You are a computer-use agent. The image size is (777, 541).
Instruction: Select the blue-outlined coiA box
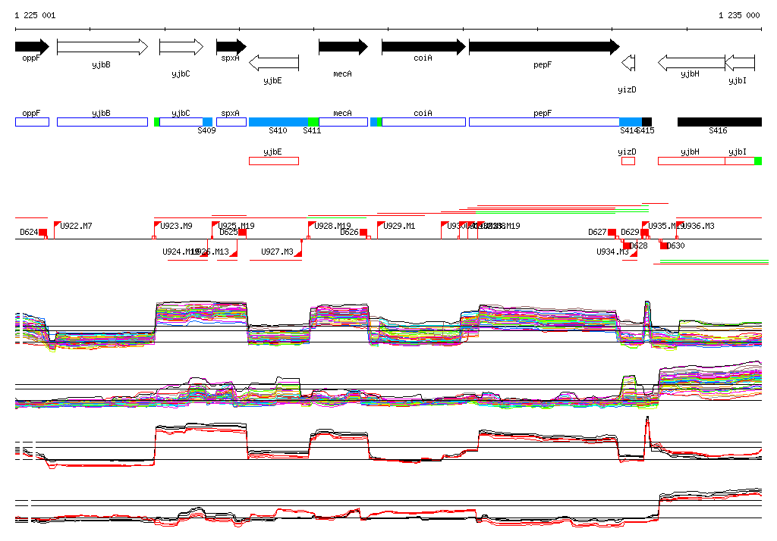click(423, 122)
